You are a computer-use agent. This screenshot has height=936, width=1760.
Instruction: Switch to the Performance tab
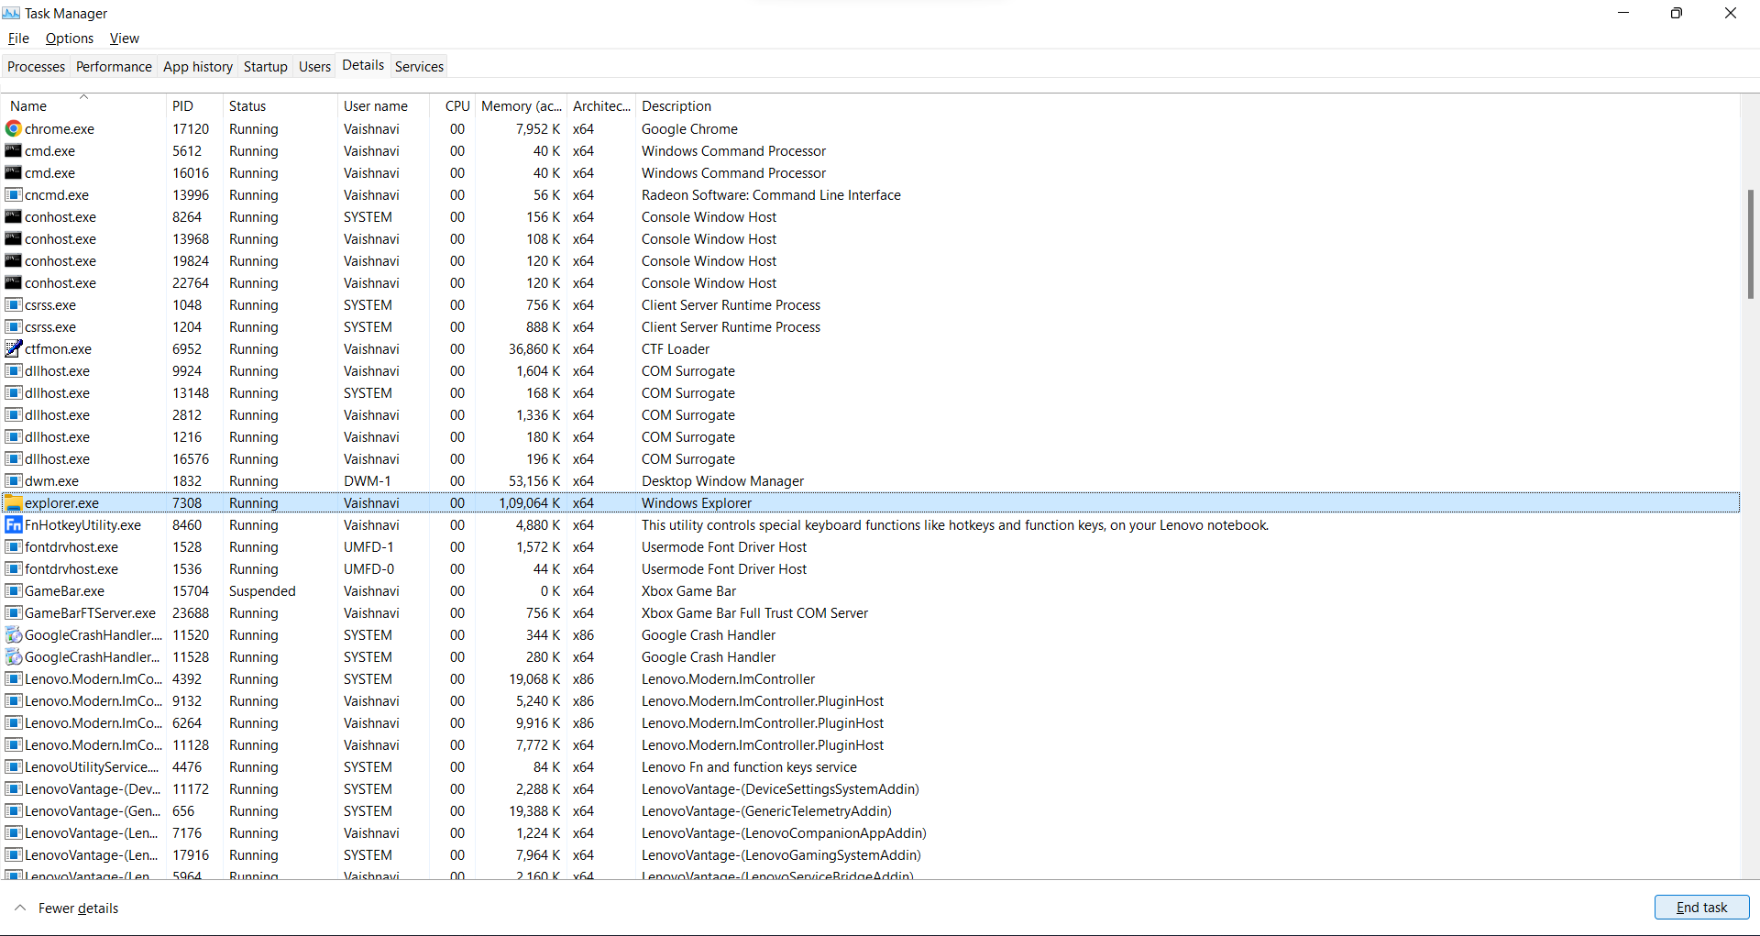click(114, 67)
